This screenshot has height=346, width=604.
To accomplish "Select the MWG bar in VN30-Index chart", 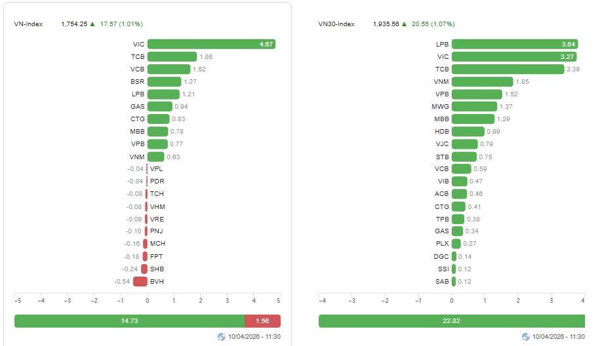I will tap(474, 106).
